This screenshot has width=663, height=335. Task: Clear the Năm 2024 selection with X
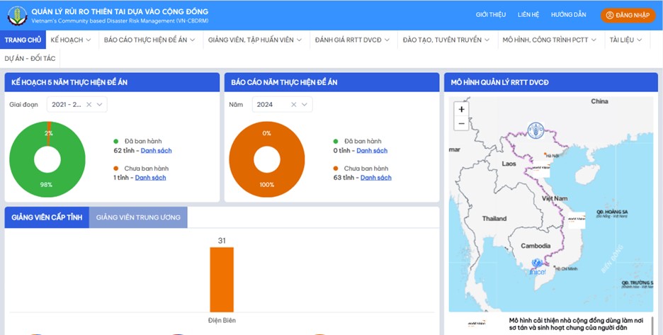point(293,105)
